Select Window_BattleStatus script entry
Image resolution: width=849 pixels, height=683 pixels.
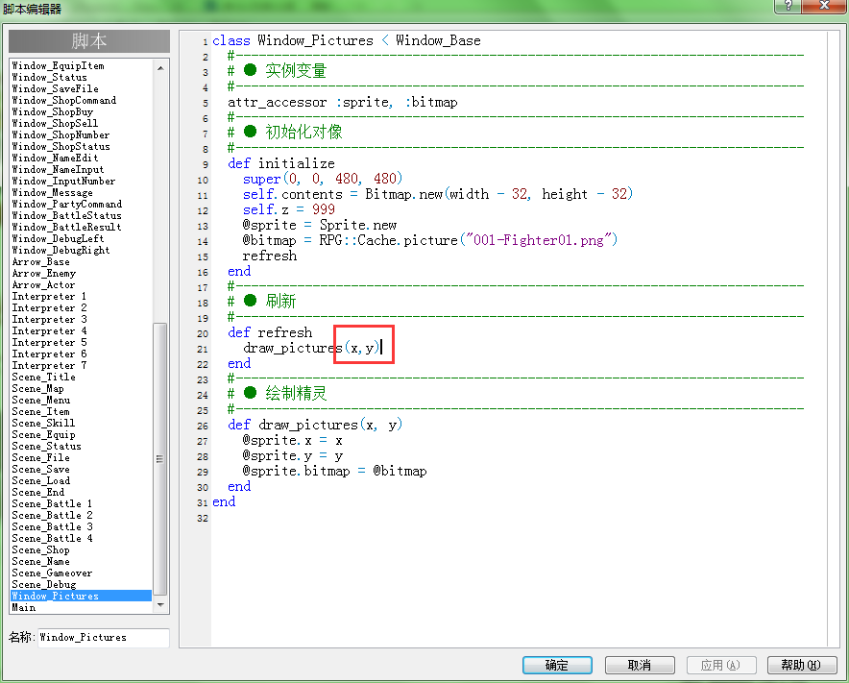(x=66, y=215)
